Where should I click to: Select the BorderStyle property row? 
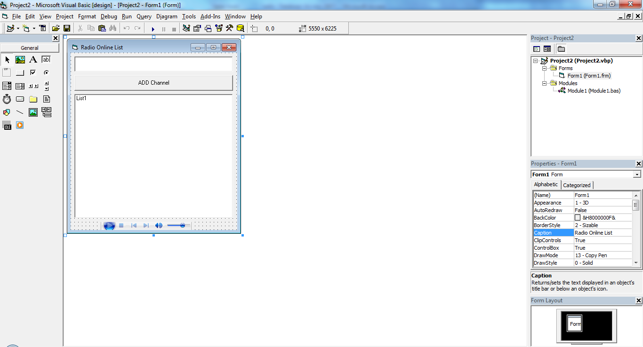554,225
